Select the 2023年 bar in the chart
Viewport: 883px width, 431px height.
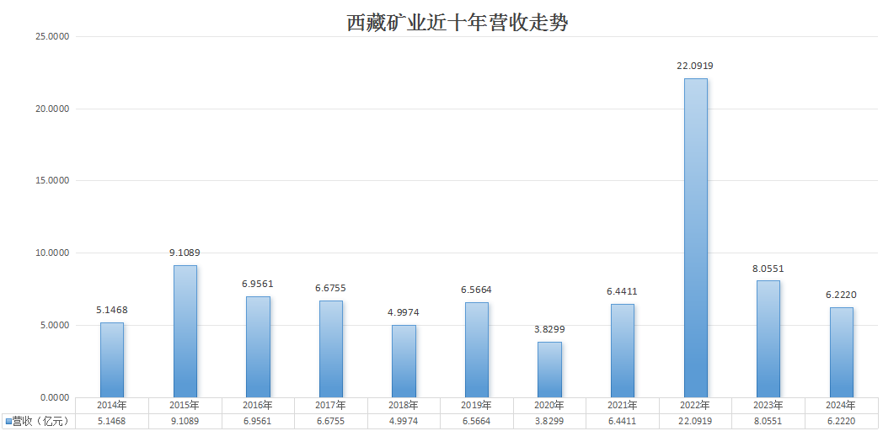768,339
